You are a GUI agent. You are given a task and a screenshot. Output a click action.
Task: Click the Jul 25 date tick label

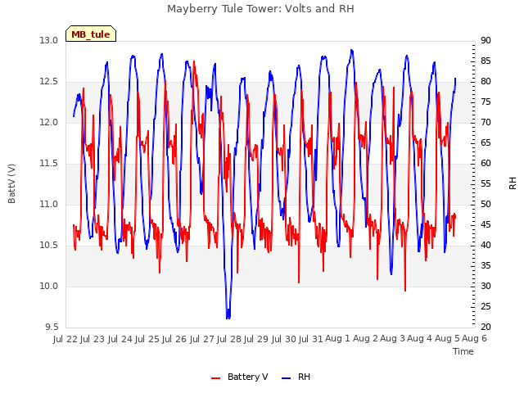pos(147,339)
